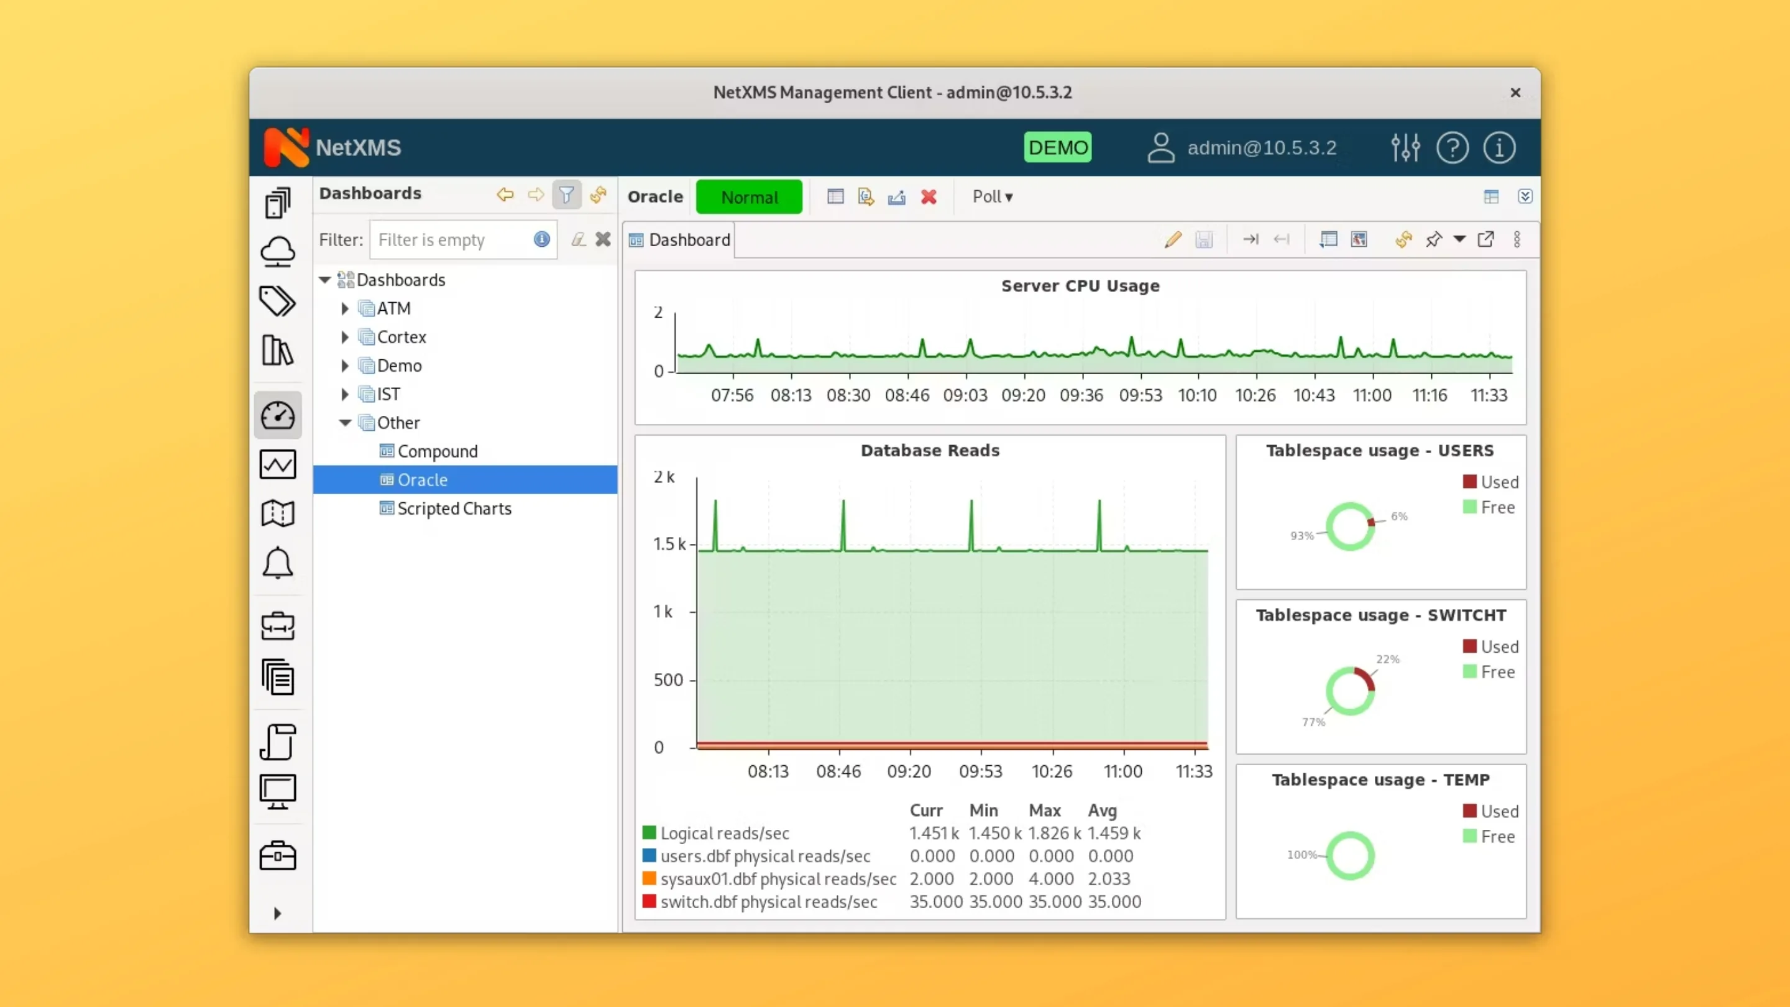Viewport: 1790px width, 1007px height.
Task: Click Logical reads/sec green legend swatch
Action: [649, 832]
